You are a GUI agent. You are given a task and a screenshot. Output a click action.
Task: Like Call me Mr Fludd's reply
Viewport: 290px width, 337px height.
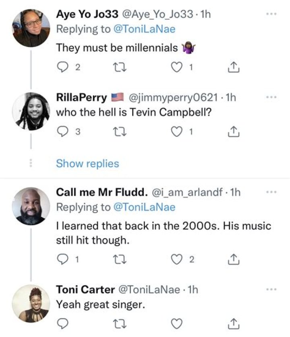176,259
